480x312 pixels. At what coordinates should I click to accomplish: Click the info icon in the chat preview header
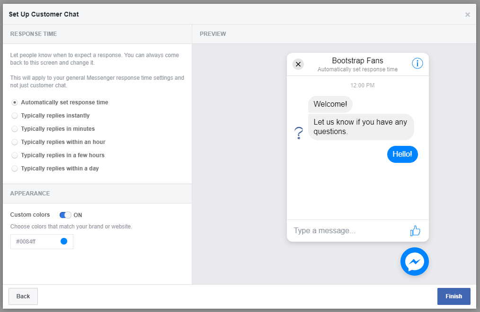coord(417,64)
